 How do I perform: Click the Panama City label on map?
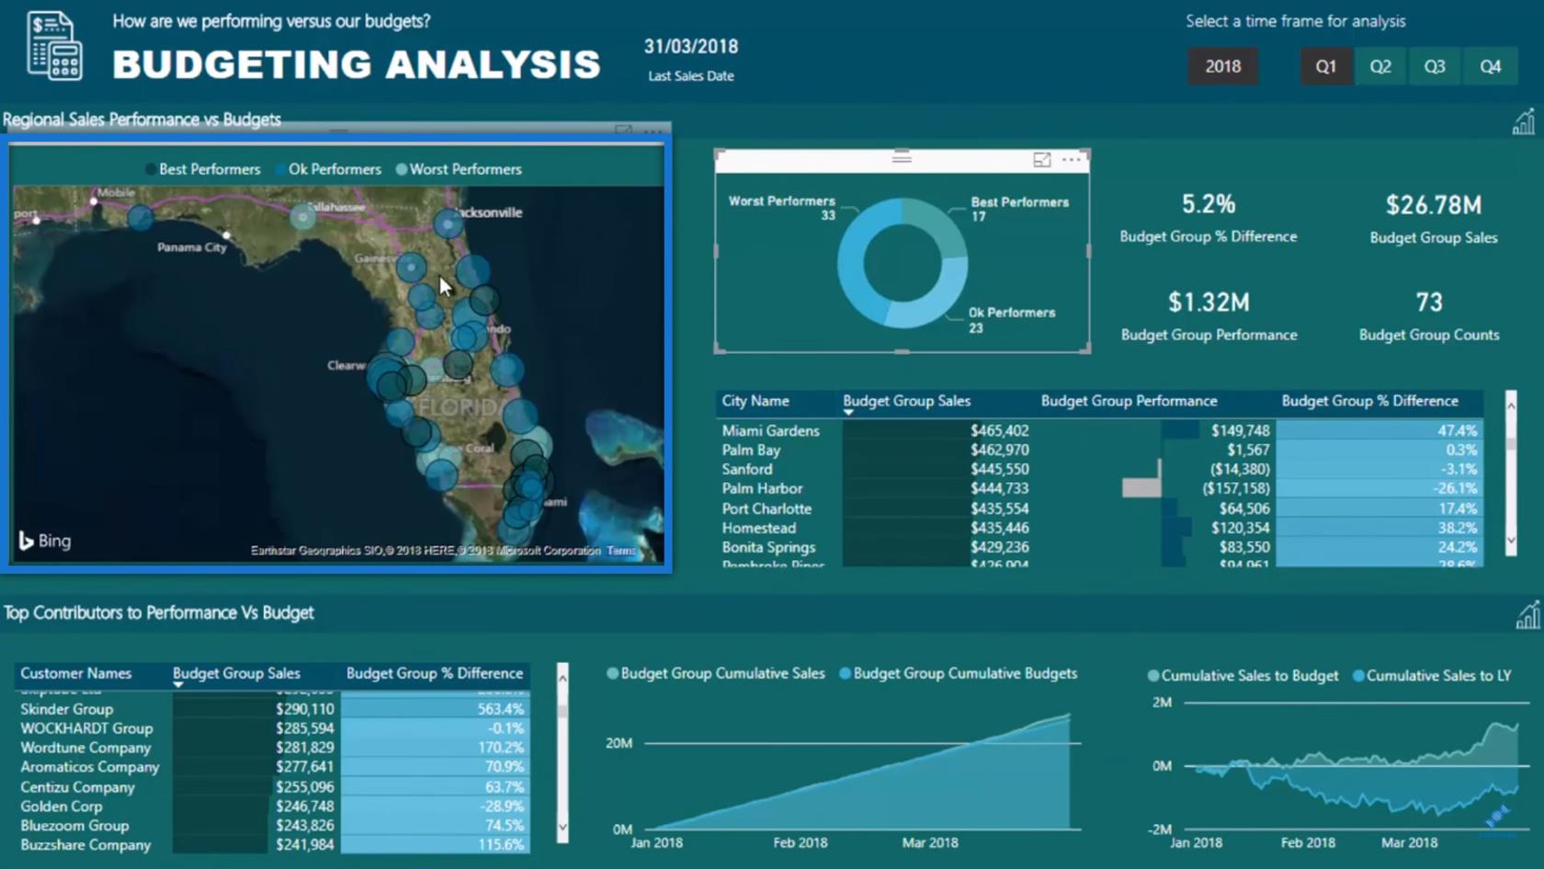click(191, 247)
